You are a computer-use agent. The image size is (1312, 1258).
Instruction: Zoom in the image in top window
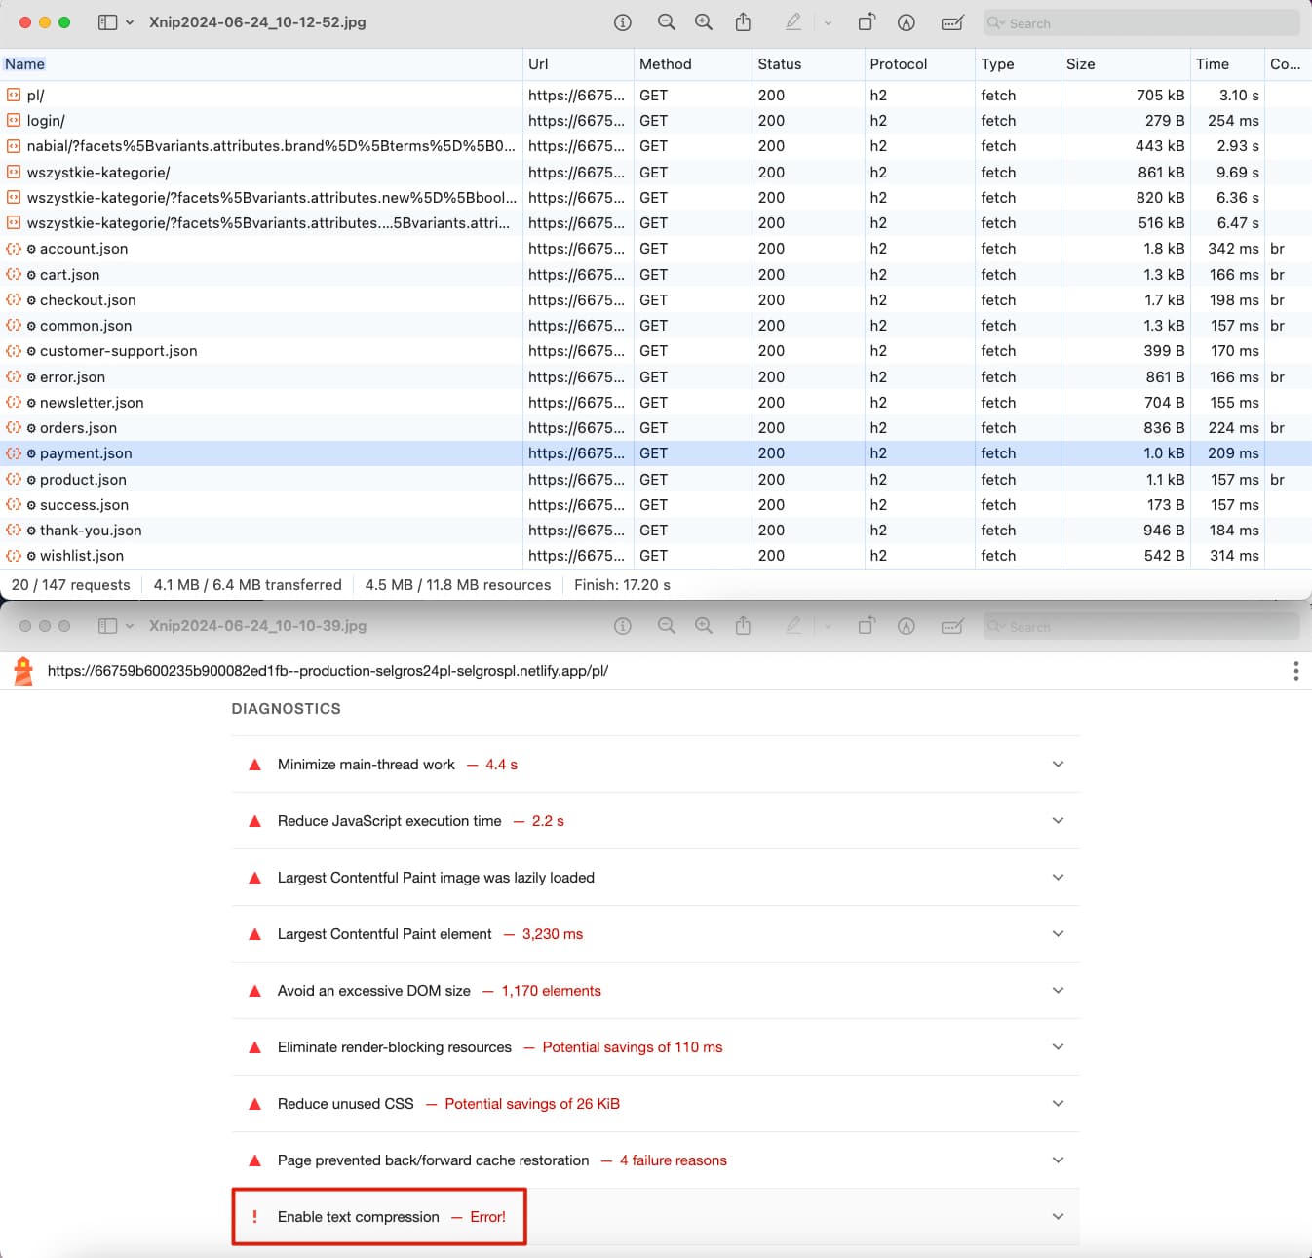coord(704,22)
